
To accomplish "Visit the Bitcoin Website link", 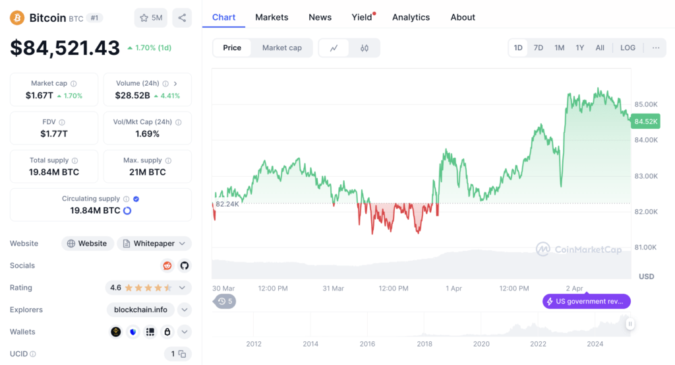I will coord(88,244).
